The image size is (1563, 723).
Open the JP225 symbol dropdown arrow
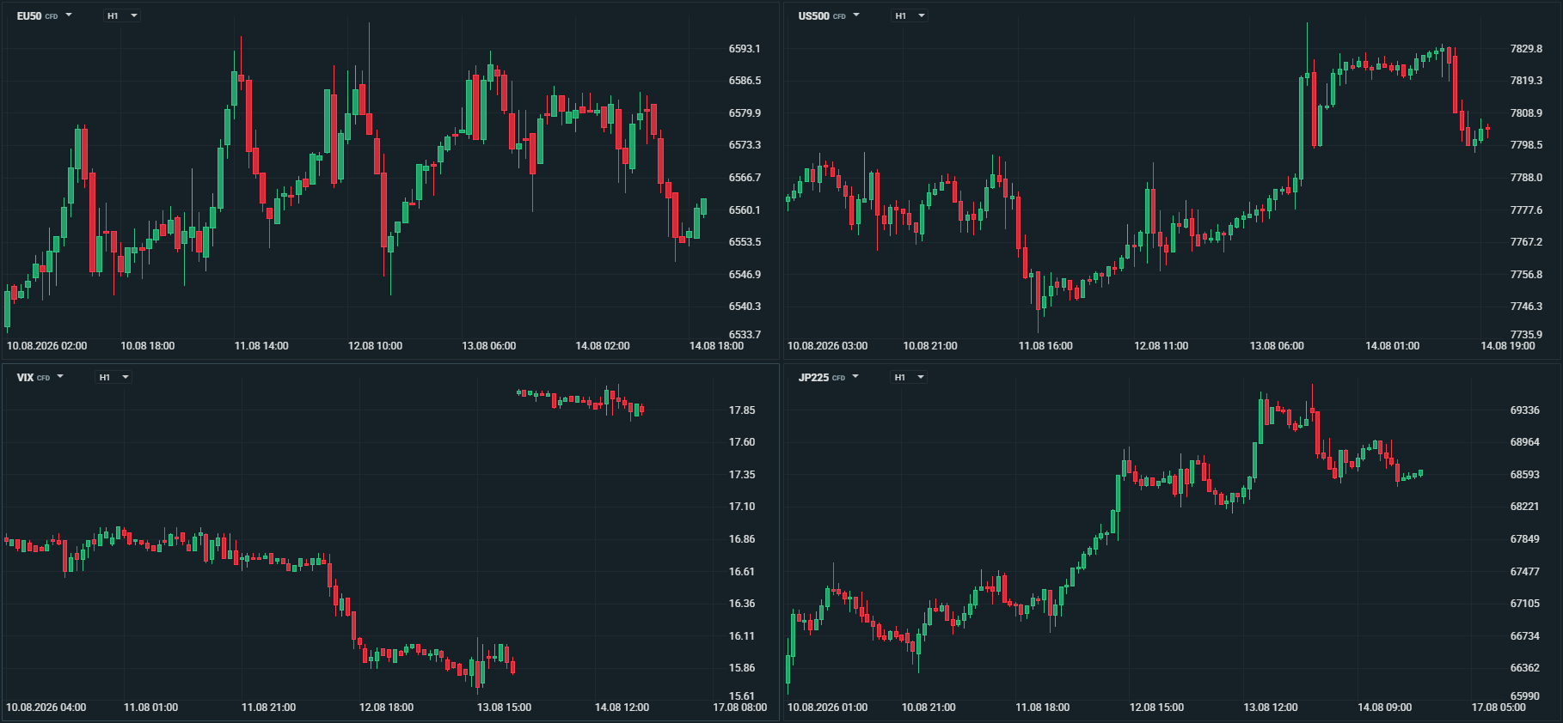(x=855, y=377)
